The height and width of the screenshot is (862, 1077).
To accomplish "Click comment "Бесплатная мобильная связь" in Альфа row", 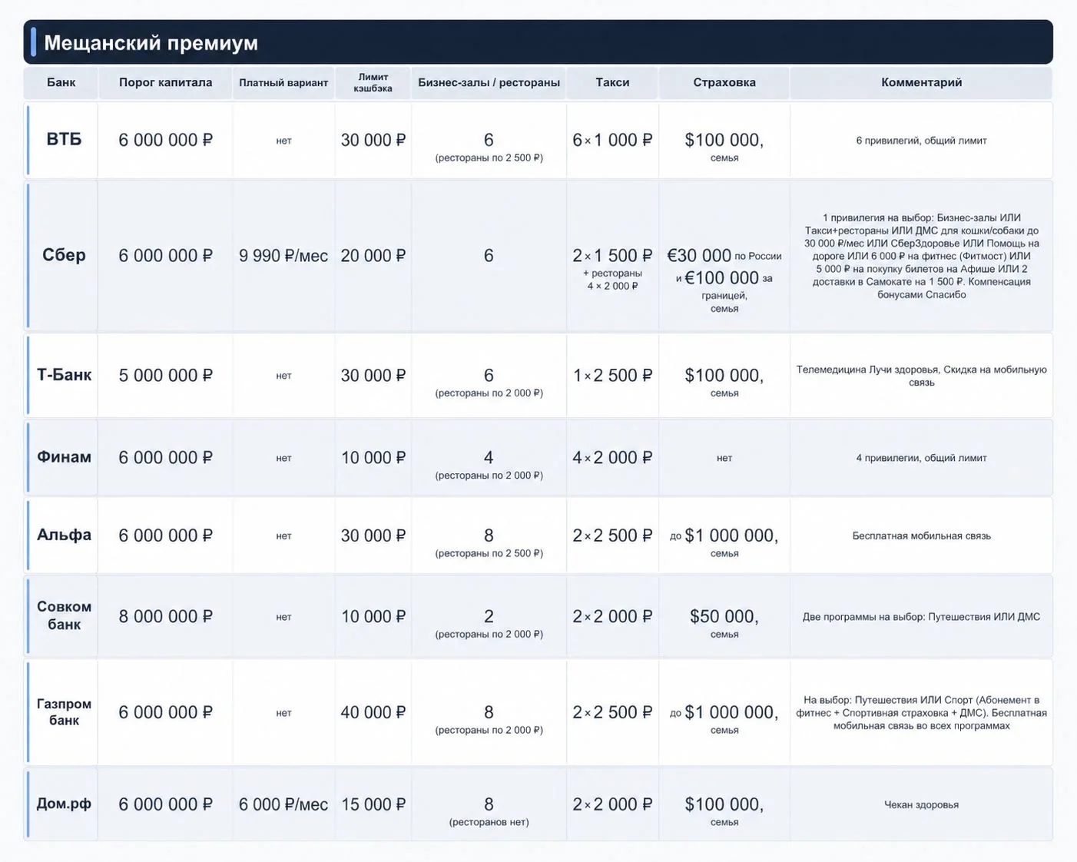I will tap(921, 535).
